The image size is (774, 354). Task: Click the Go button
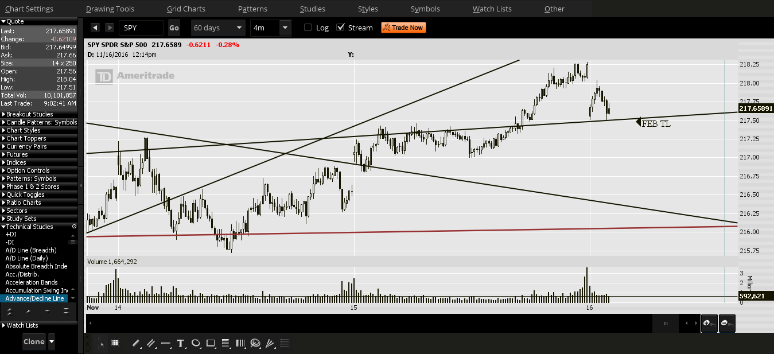coord(174,28)
